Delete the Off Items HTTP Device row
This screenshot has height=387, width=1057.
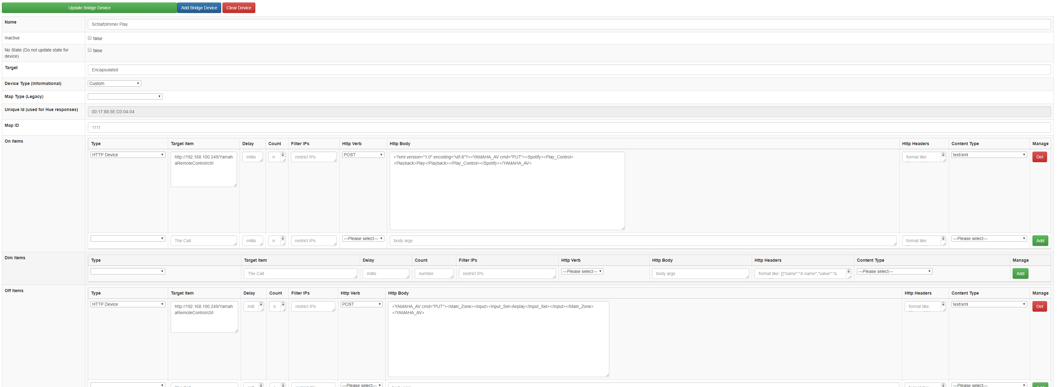coord(1039,306)
